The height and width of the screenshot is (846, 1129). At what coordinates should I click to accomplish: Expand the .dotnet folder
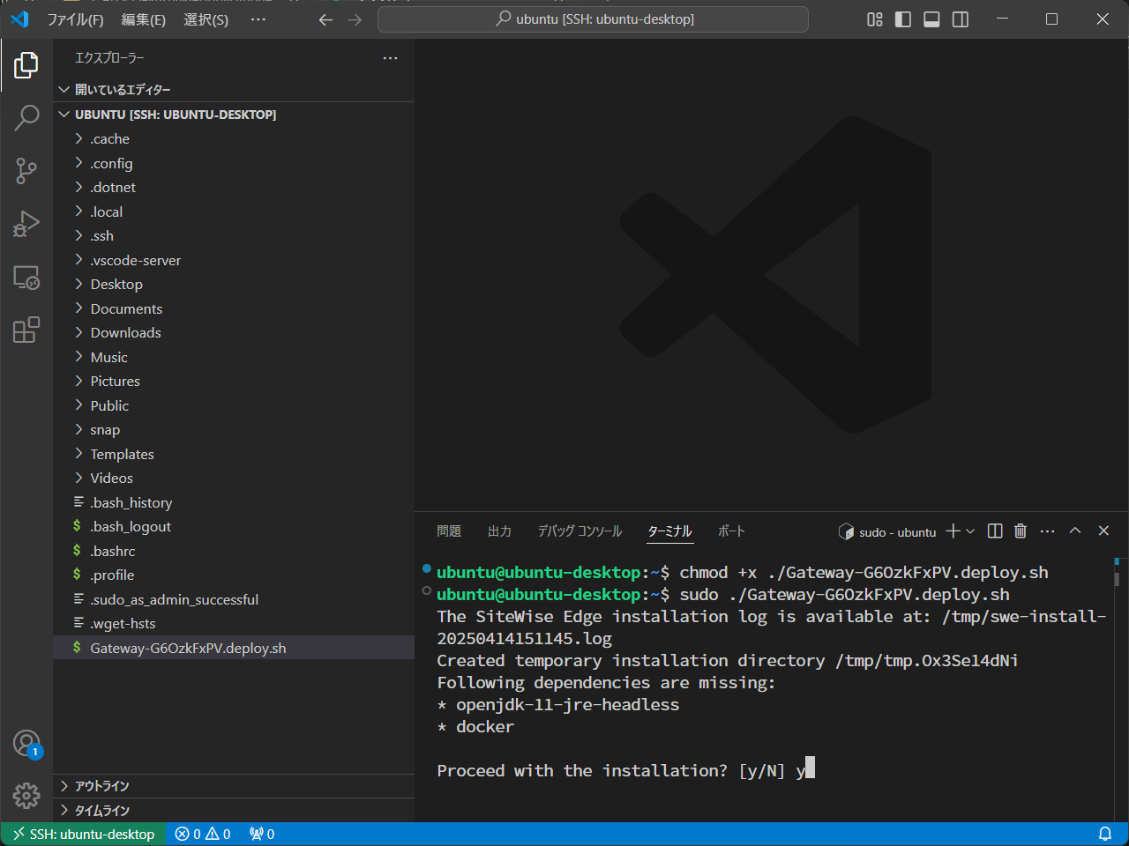point(234,188)
